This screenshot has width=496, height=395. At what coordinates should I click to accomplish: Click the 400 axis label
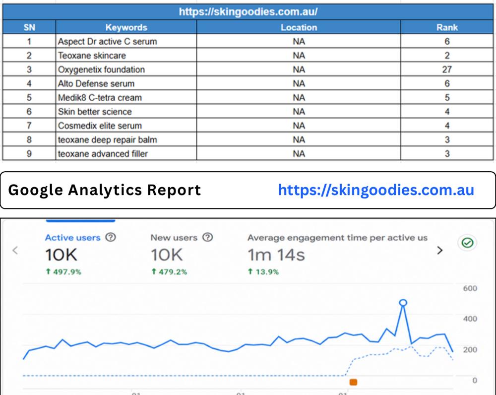point(470,319)
